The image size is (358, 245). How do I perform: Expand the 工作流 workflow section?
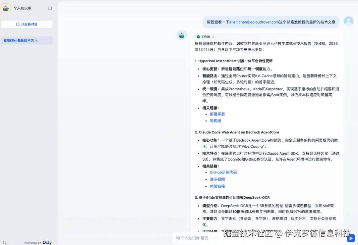tap(205, 37)
